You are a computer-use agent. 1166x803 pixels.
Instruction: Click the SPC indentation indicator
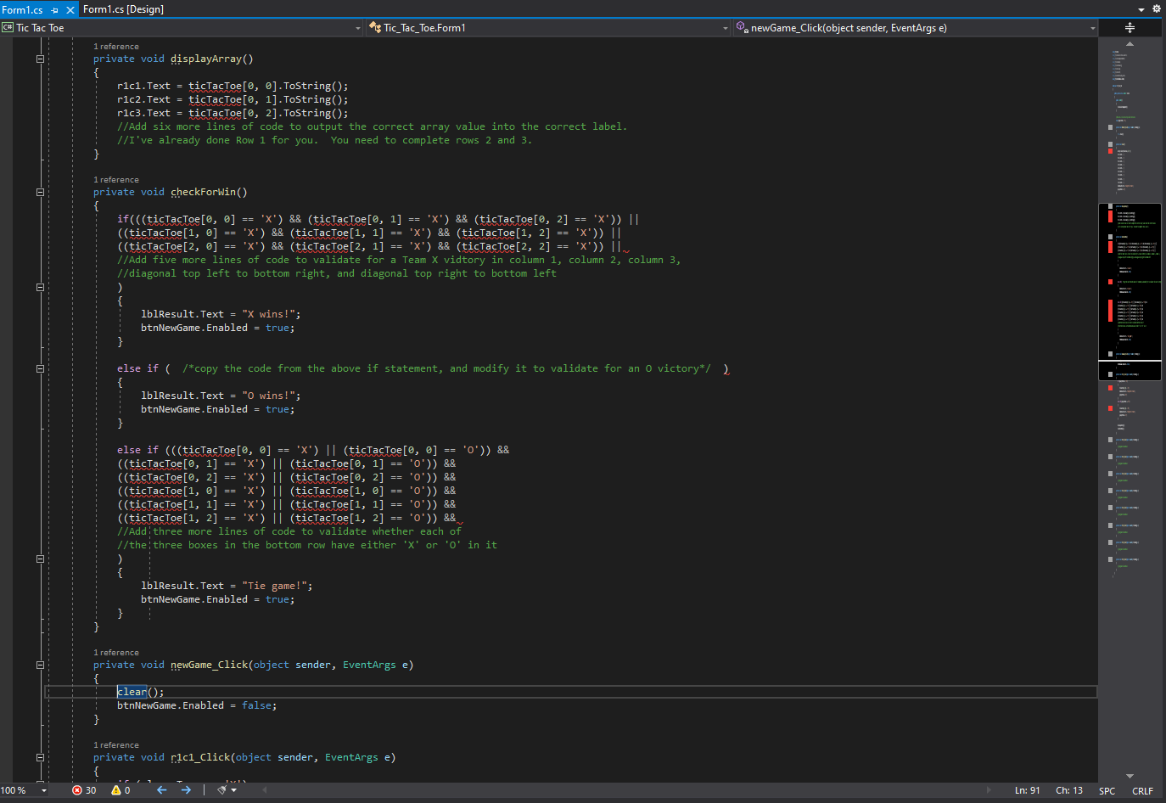1107,791
